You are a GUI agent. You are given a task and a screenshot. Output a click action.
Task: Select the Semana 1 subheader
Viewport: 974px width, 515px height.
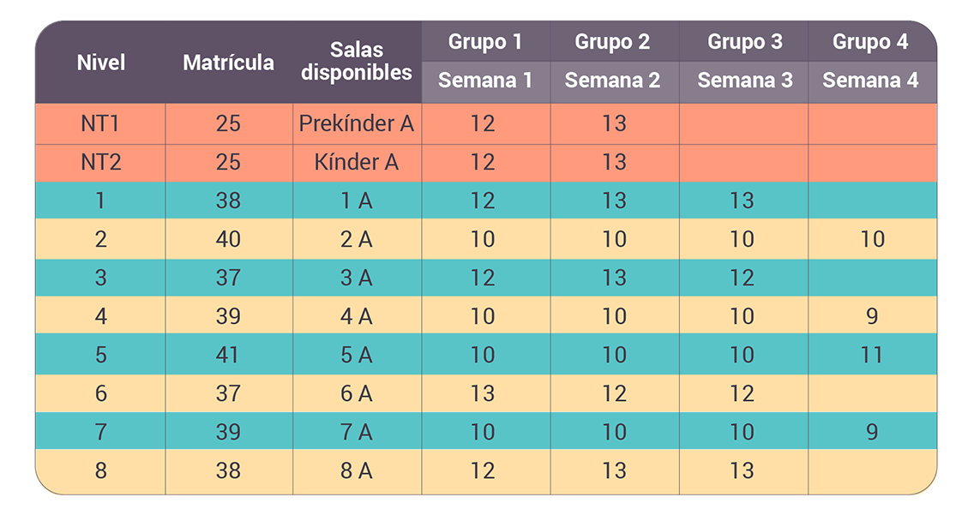point(485,81)
